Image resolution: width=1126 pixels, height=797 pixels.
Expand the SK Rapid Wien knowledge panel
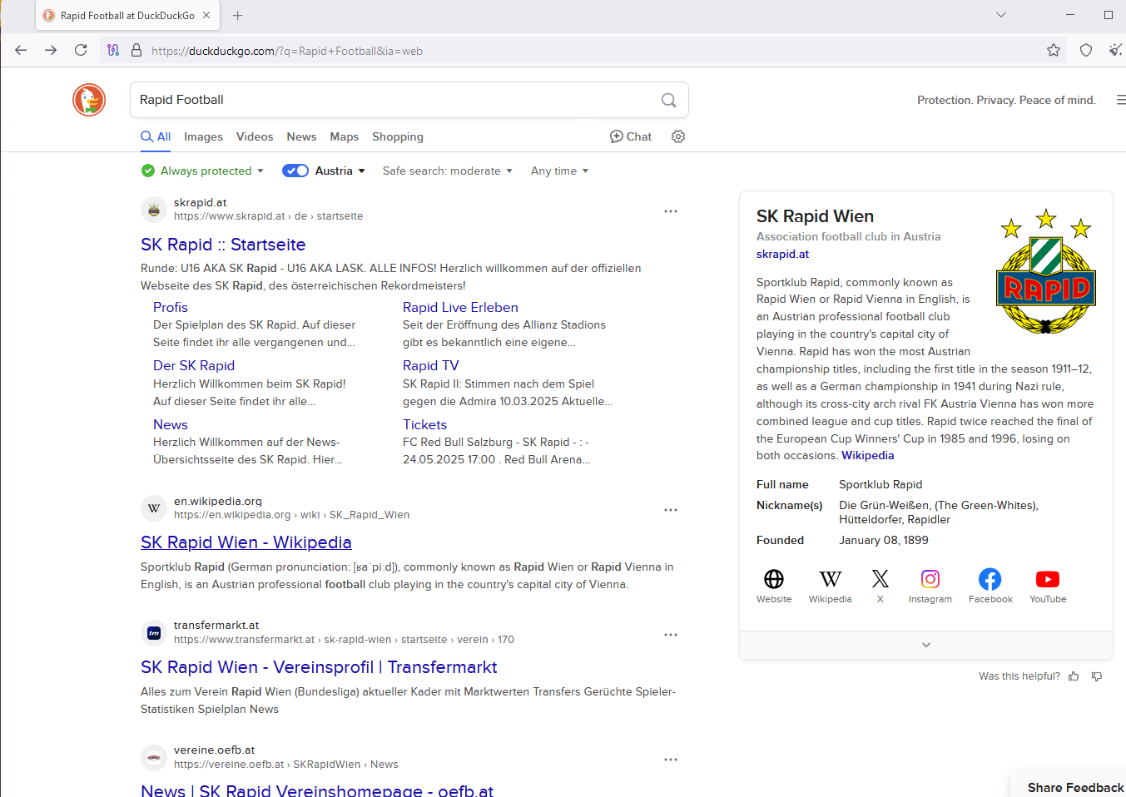point(926,645)
